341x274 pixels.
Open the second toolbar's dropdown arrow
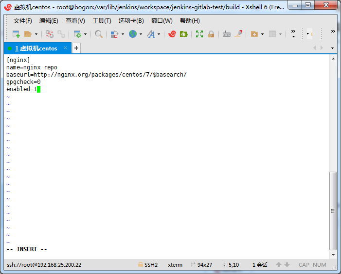click(x=308, y=34)
